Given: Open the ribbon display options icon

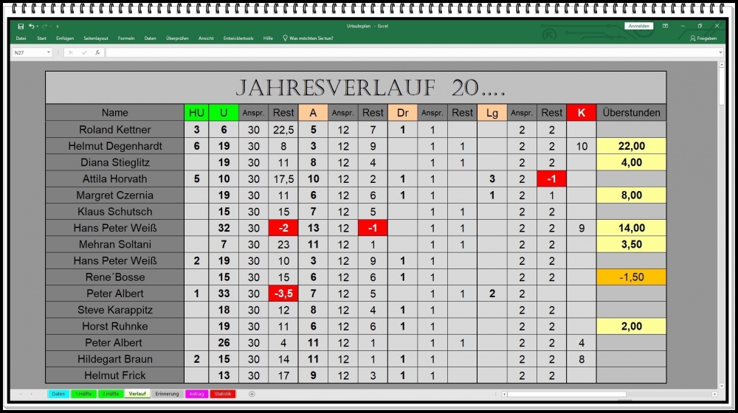Looking at the screenshot, I should [x=665, y=26].
